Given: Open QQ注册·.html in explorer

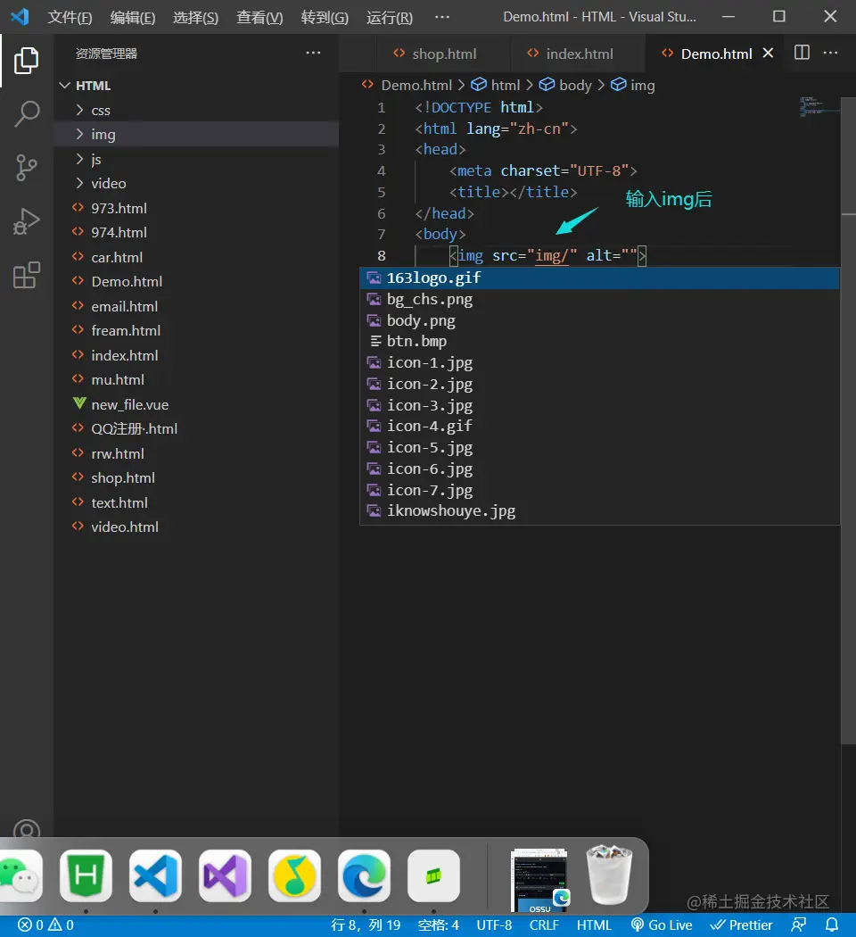Looking at the screenshot, I should coord(196,429).
